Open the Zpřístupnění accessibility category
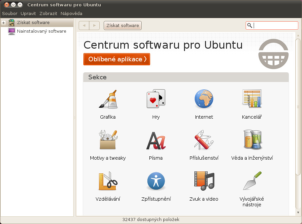302x224 pixels. pos(156,181)
